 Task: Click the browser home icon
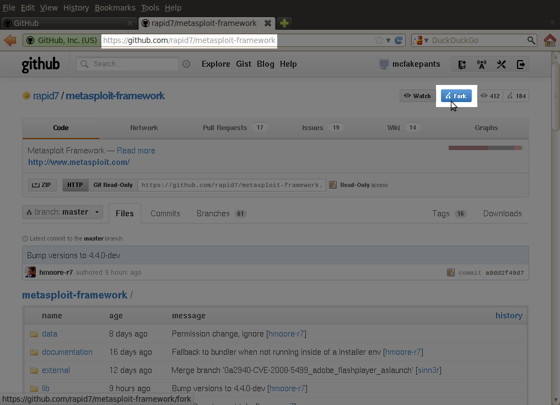point(550,40)
